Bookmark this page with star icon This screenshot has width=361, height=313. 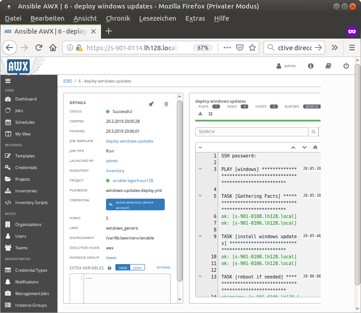point(252,48)
